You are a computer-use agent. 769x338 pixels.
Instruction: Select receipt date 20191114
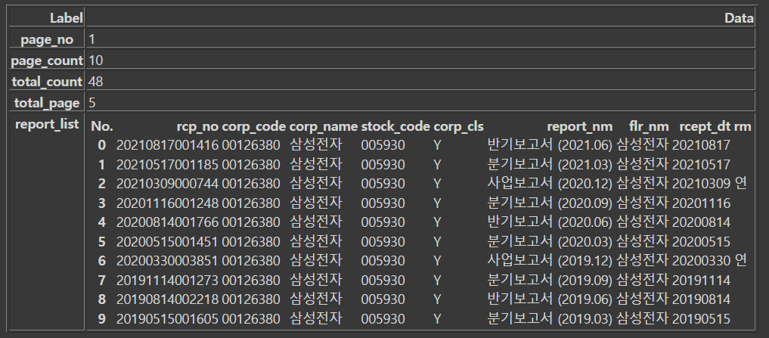tap(701, 280)
